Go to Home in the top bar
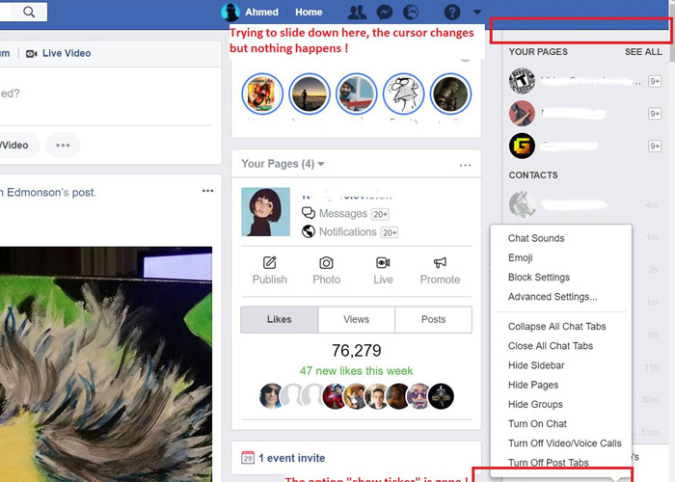The height and width of the screenshot is (482, 675). click(309, 12)
